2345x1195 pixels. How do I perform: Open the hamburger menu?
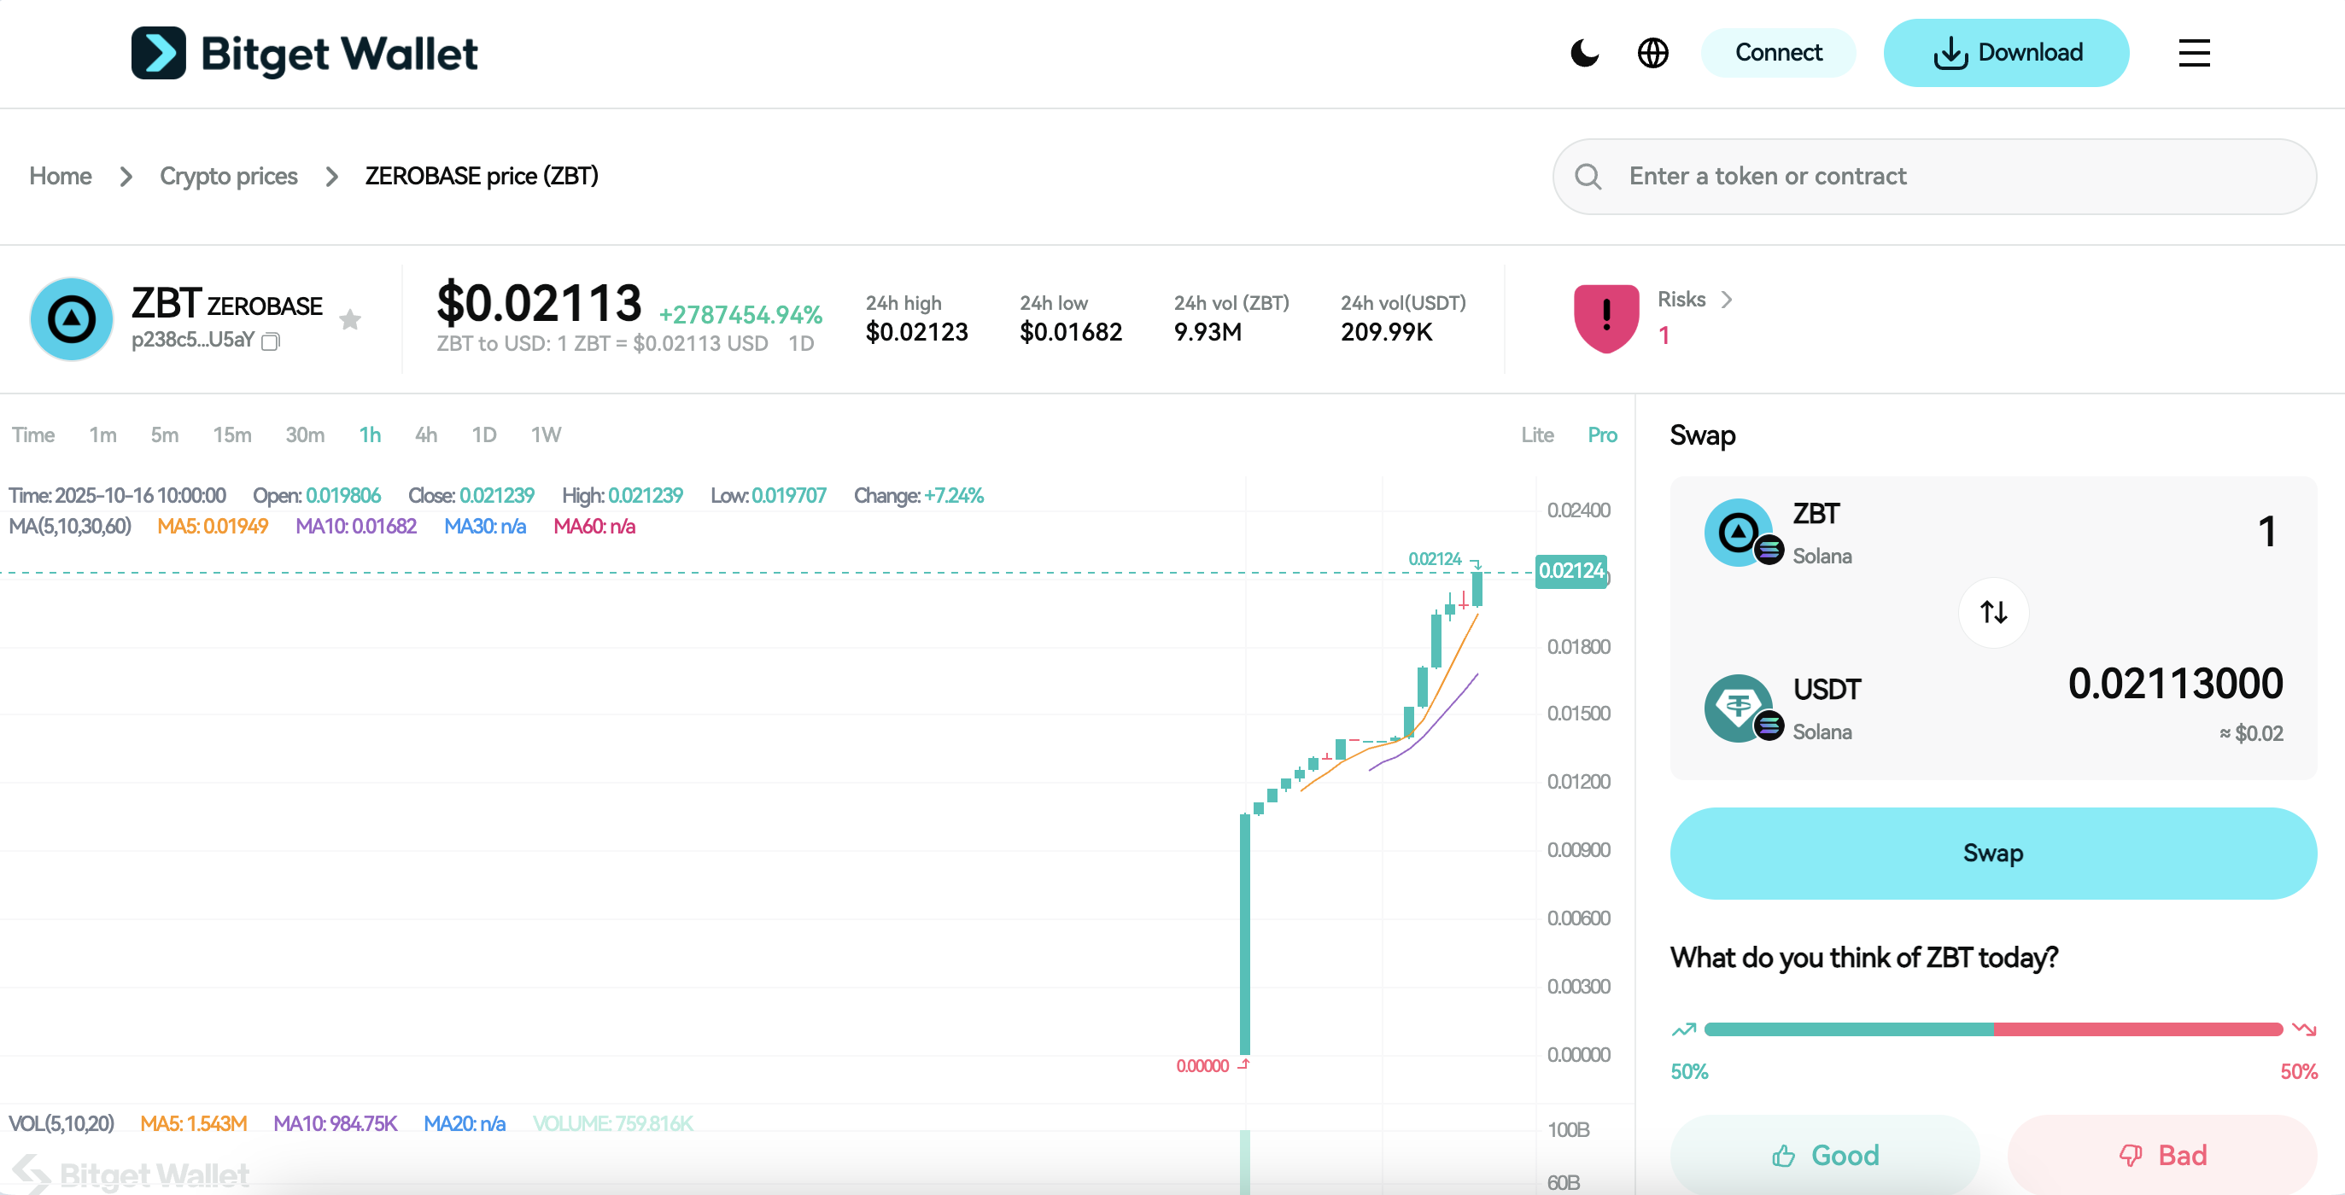pos(2194,53)
